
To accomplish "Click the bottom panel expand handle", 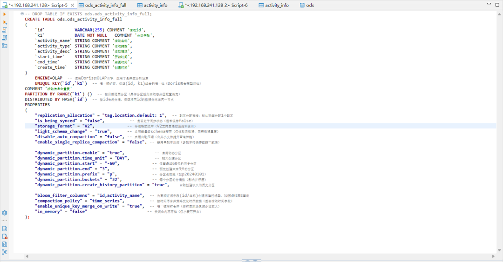I will (x=251, y=261).
